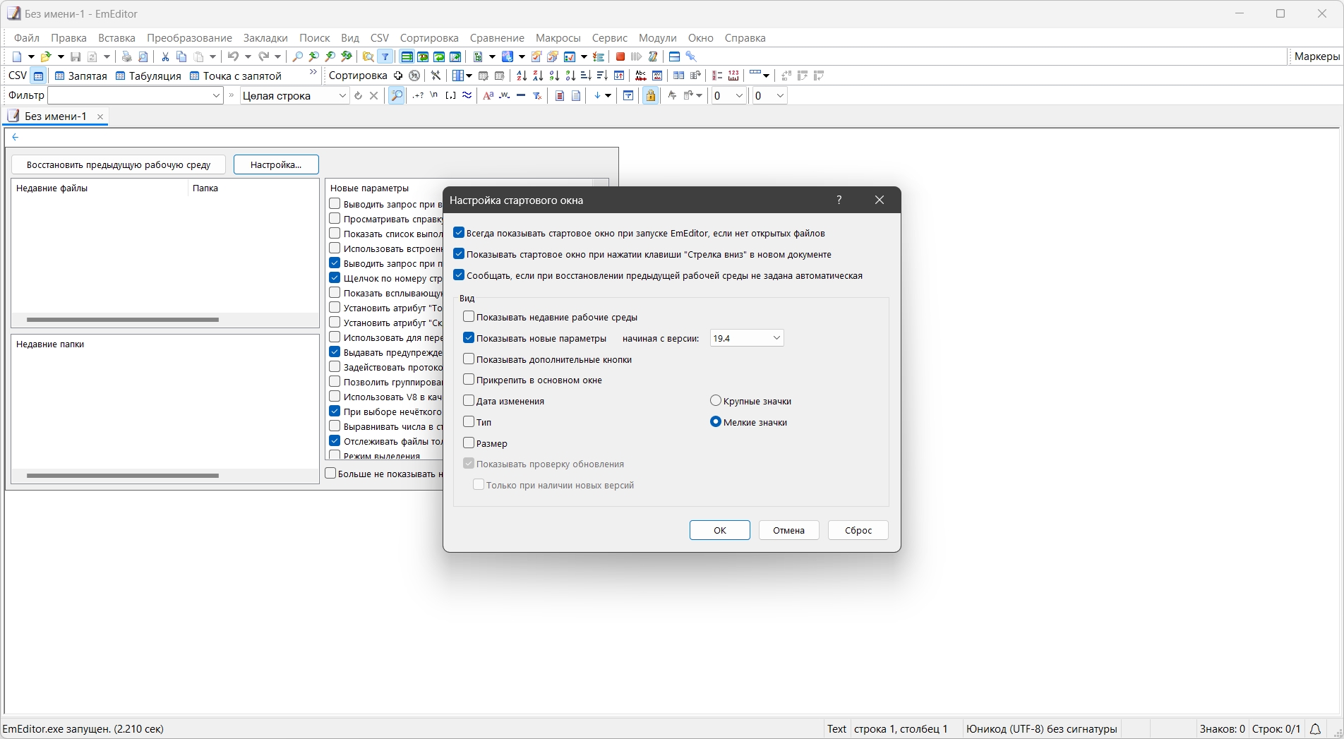Screen dimensions: 1344x739
Task: Click the Match case Aa filter icon
Action: (488, 95)
